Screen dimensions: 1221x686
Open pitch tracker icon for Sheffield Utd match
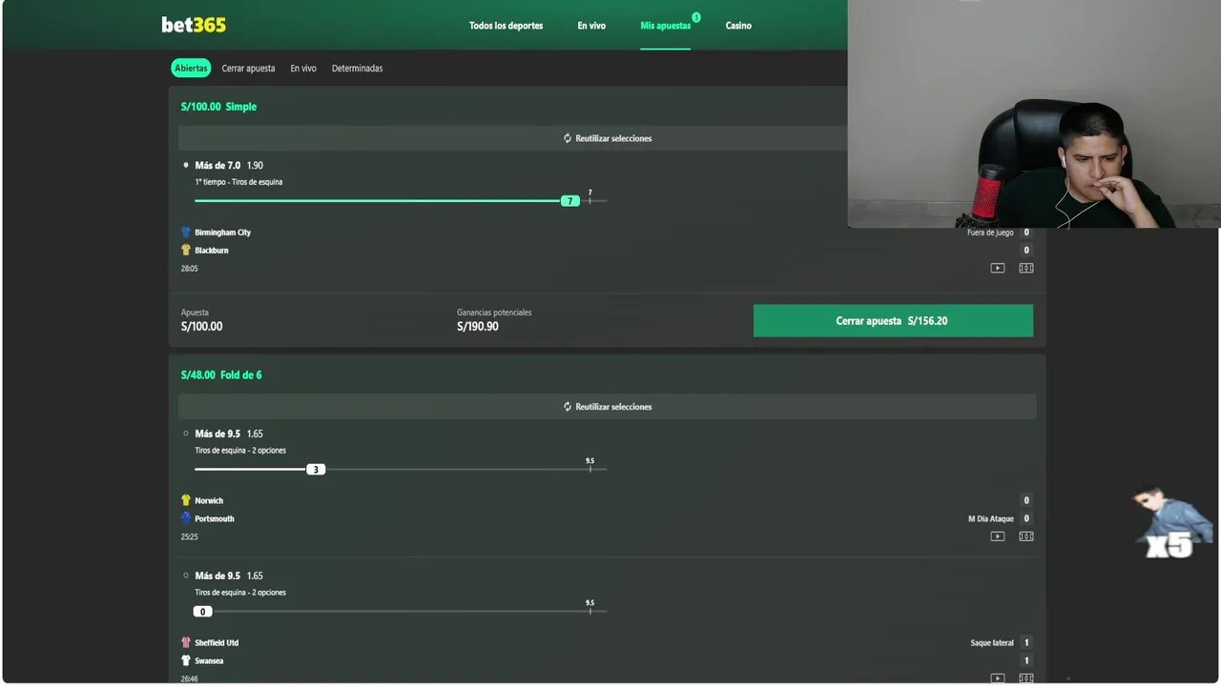click(1026, 678)
